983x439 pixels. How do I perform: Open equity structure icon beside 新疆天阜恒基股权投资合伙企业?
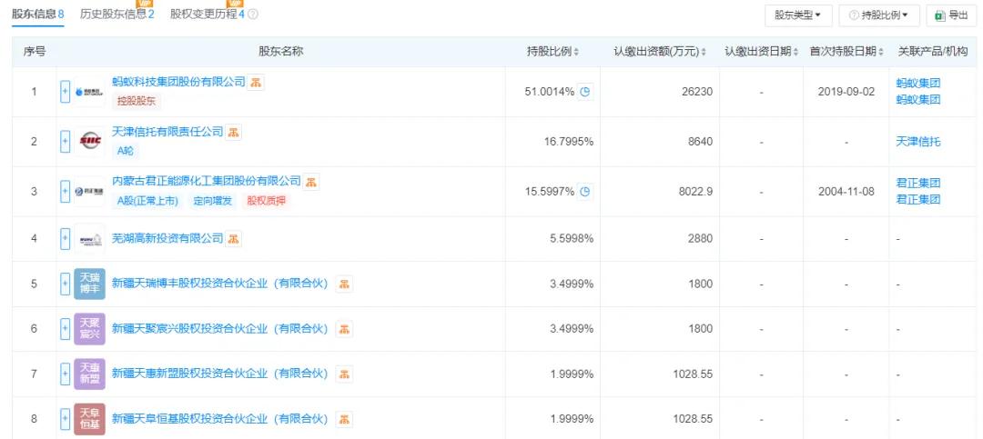click(x=343, y=419)
